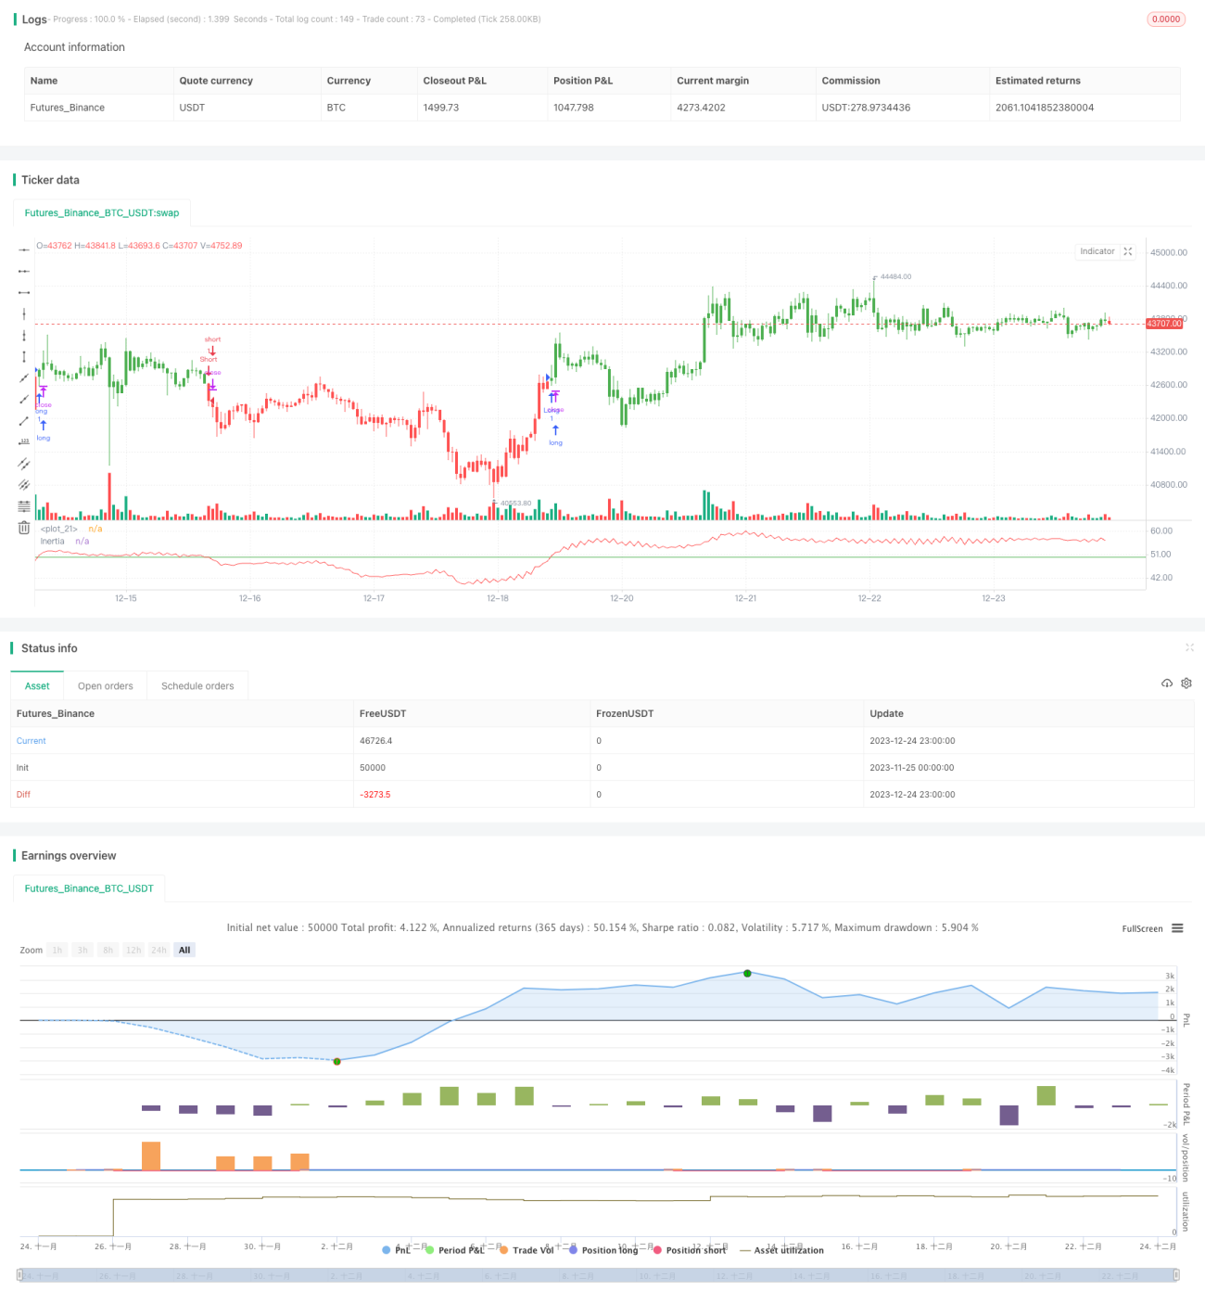Screen dimensions: 1205x1303
Task: Open the gear settings icon in Status info
Action: point(1186,683)
